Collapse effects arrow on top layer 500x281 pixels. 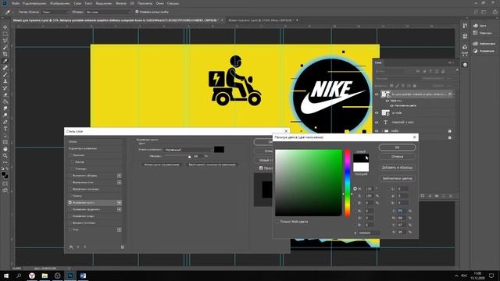tap(454, 94)
